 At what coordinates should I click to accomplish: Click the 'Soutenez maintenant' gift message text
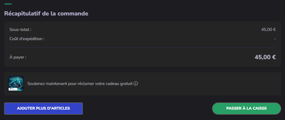(80, 84)
